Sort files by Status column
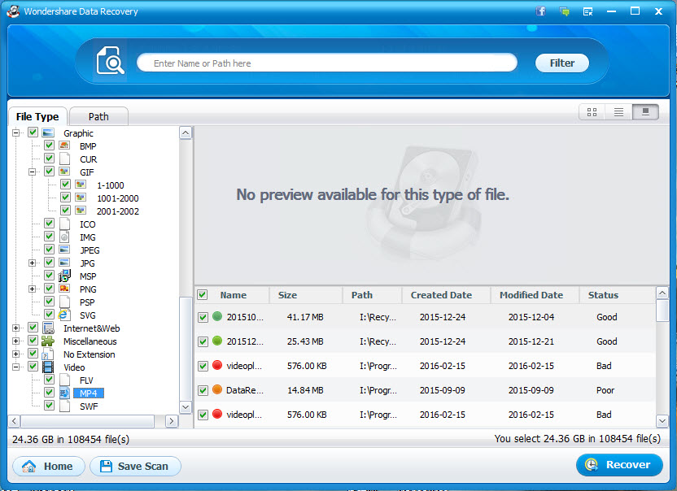This screenshot has width=677, height=491. (x=617, y=295)
